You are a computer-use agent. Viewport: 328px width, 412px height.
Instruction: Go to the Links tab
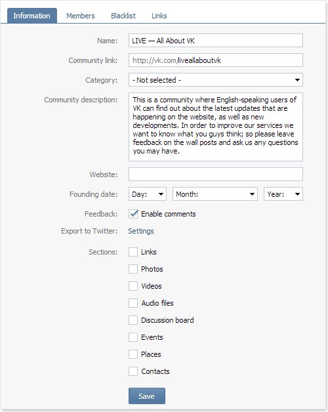(x=159, y=16)
